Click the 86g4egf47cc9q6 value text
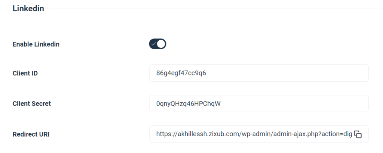 (x=181, y=73)
